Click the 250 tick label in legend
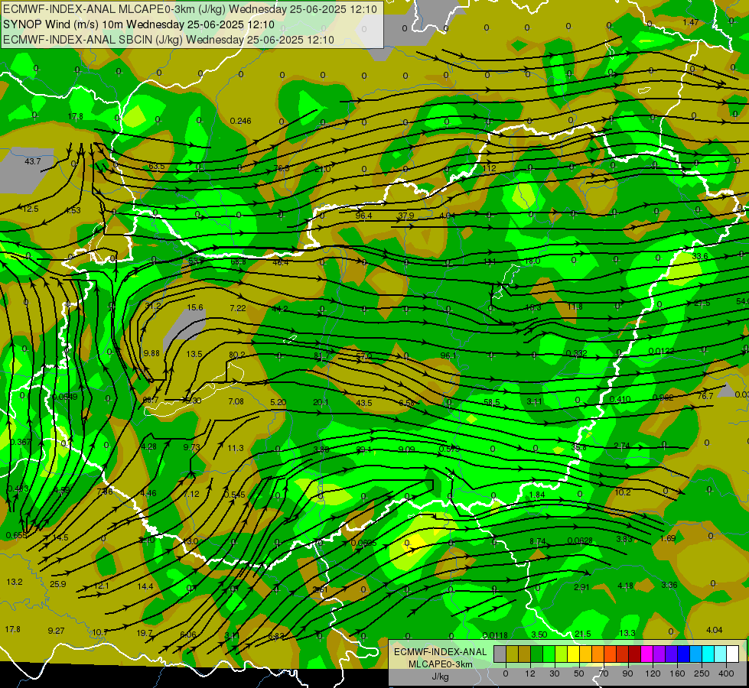749x688 pixels. click(702, 673)
